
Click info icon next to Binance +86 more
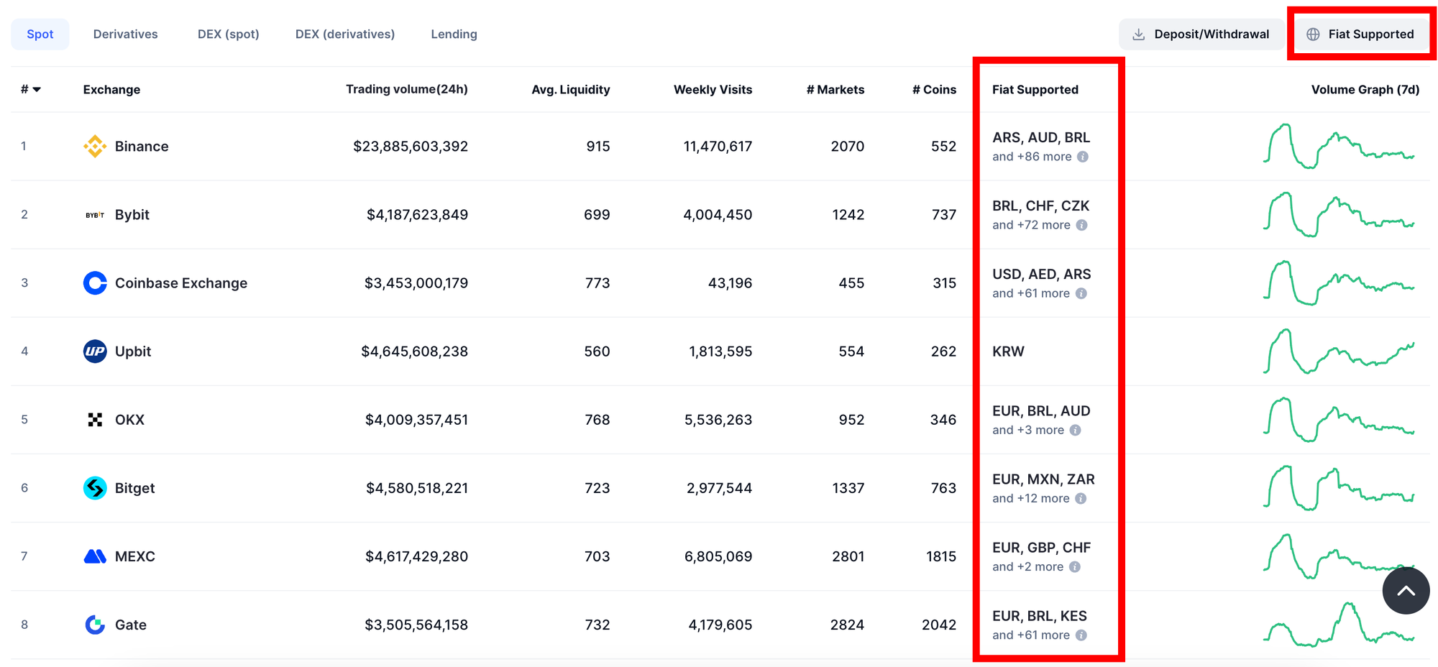(x=1083, y=157)
